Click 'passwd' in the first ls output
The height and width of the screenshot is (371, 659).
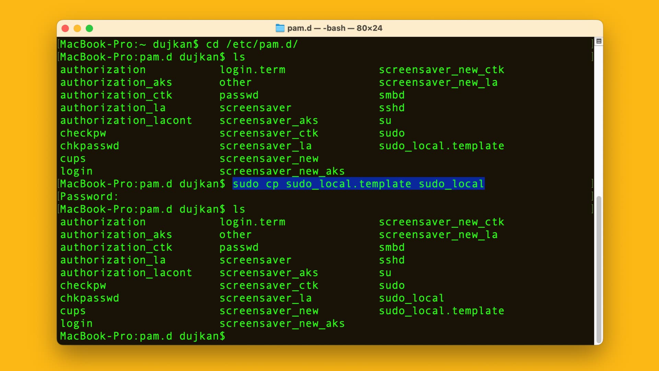[239, 95]
